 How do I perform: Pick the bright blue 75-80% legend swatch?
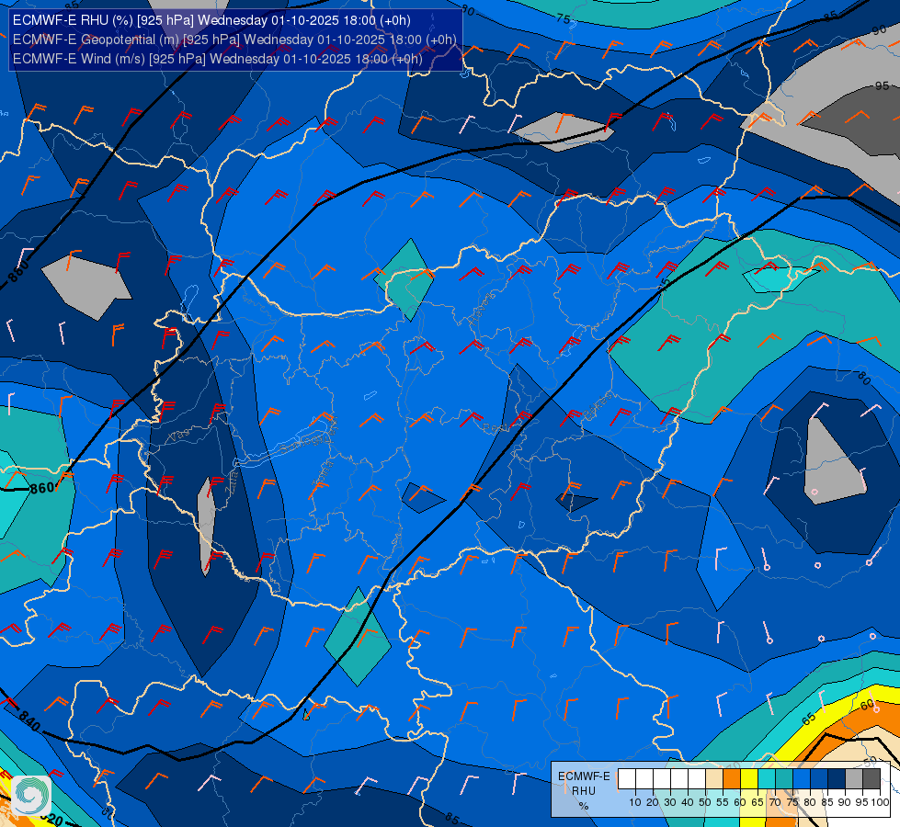coord(802,779)
